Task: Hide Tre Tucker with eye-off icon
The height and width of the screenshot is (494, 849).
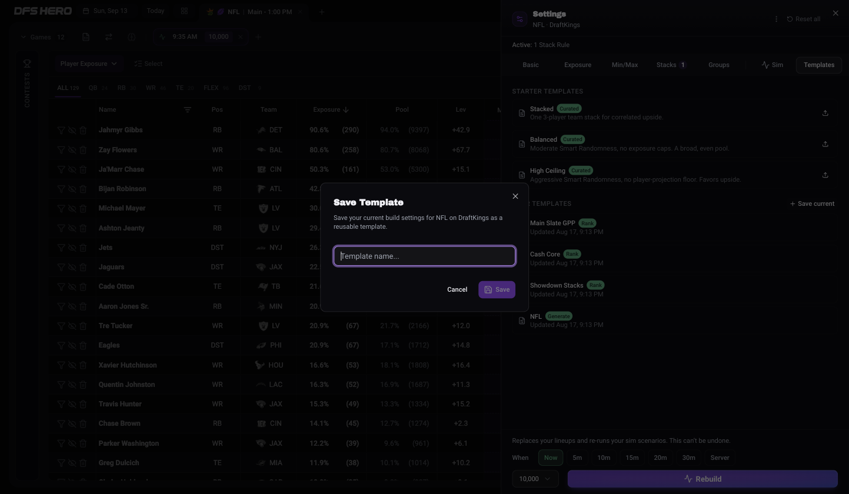Action: click(x=72, y=326)
